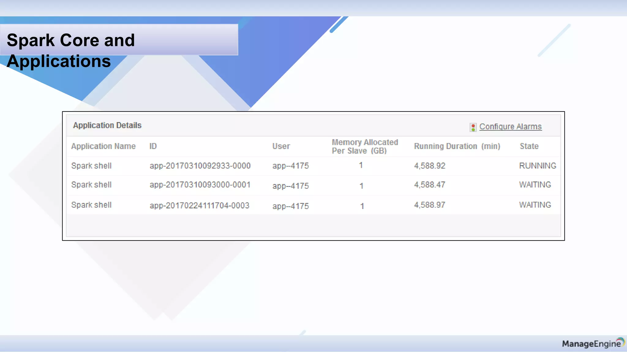
Task: Click WAITING state for app ending 0001
Action: coord(535,185)
